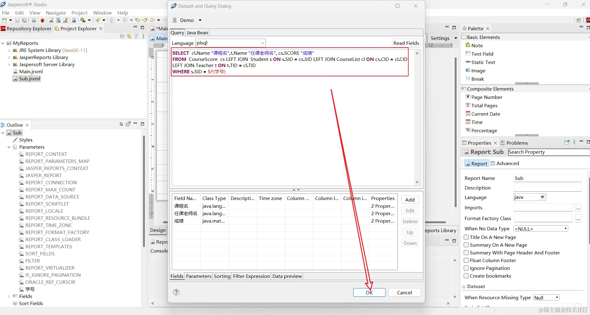The width and height of the screenshot is (590, 315).
Task: Click the new report image-with-star icon
Action: [x=51, y=20]
